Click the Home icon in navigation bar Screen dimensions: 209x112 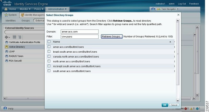pos(6,9)
